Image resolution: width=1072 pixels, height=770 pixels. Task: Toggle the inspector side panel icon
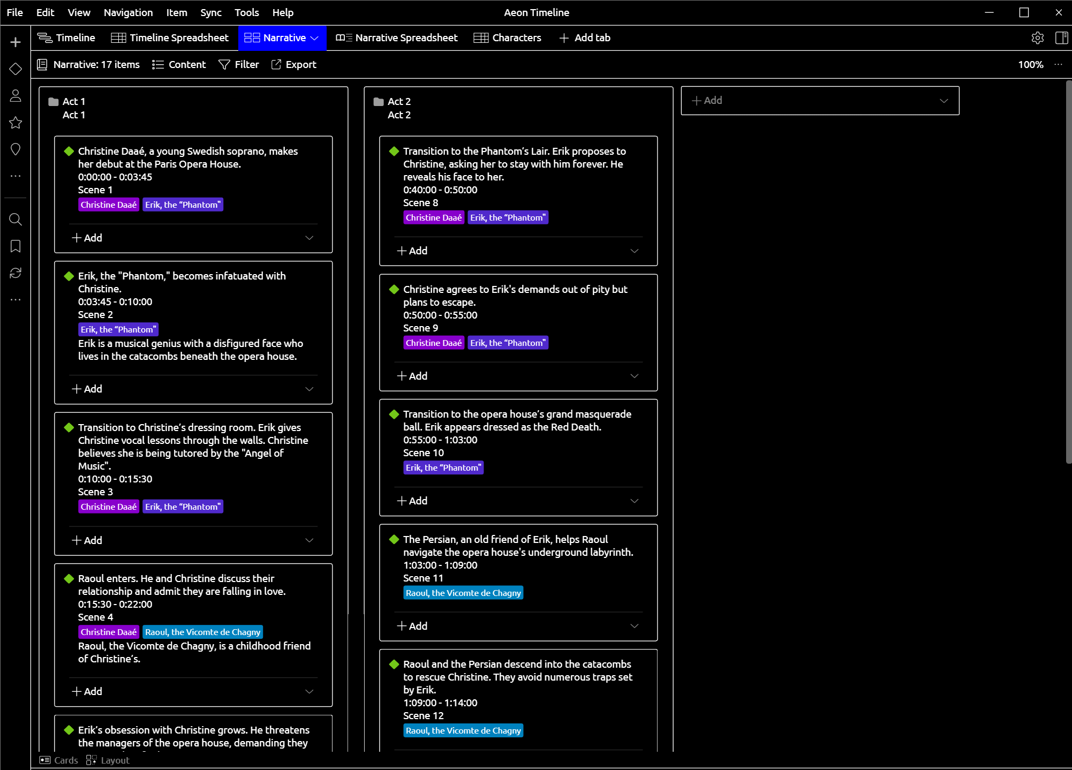tap(1061, 38)
